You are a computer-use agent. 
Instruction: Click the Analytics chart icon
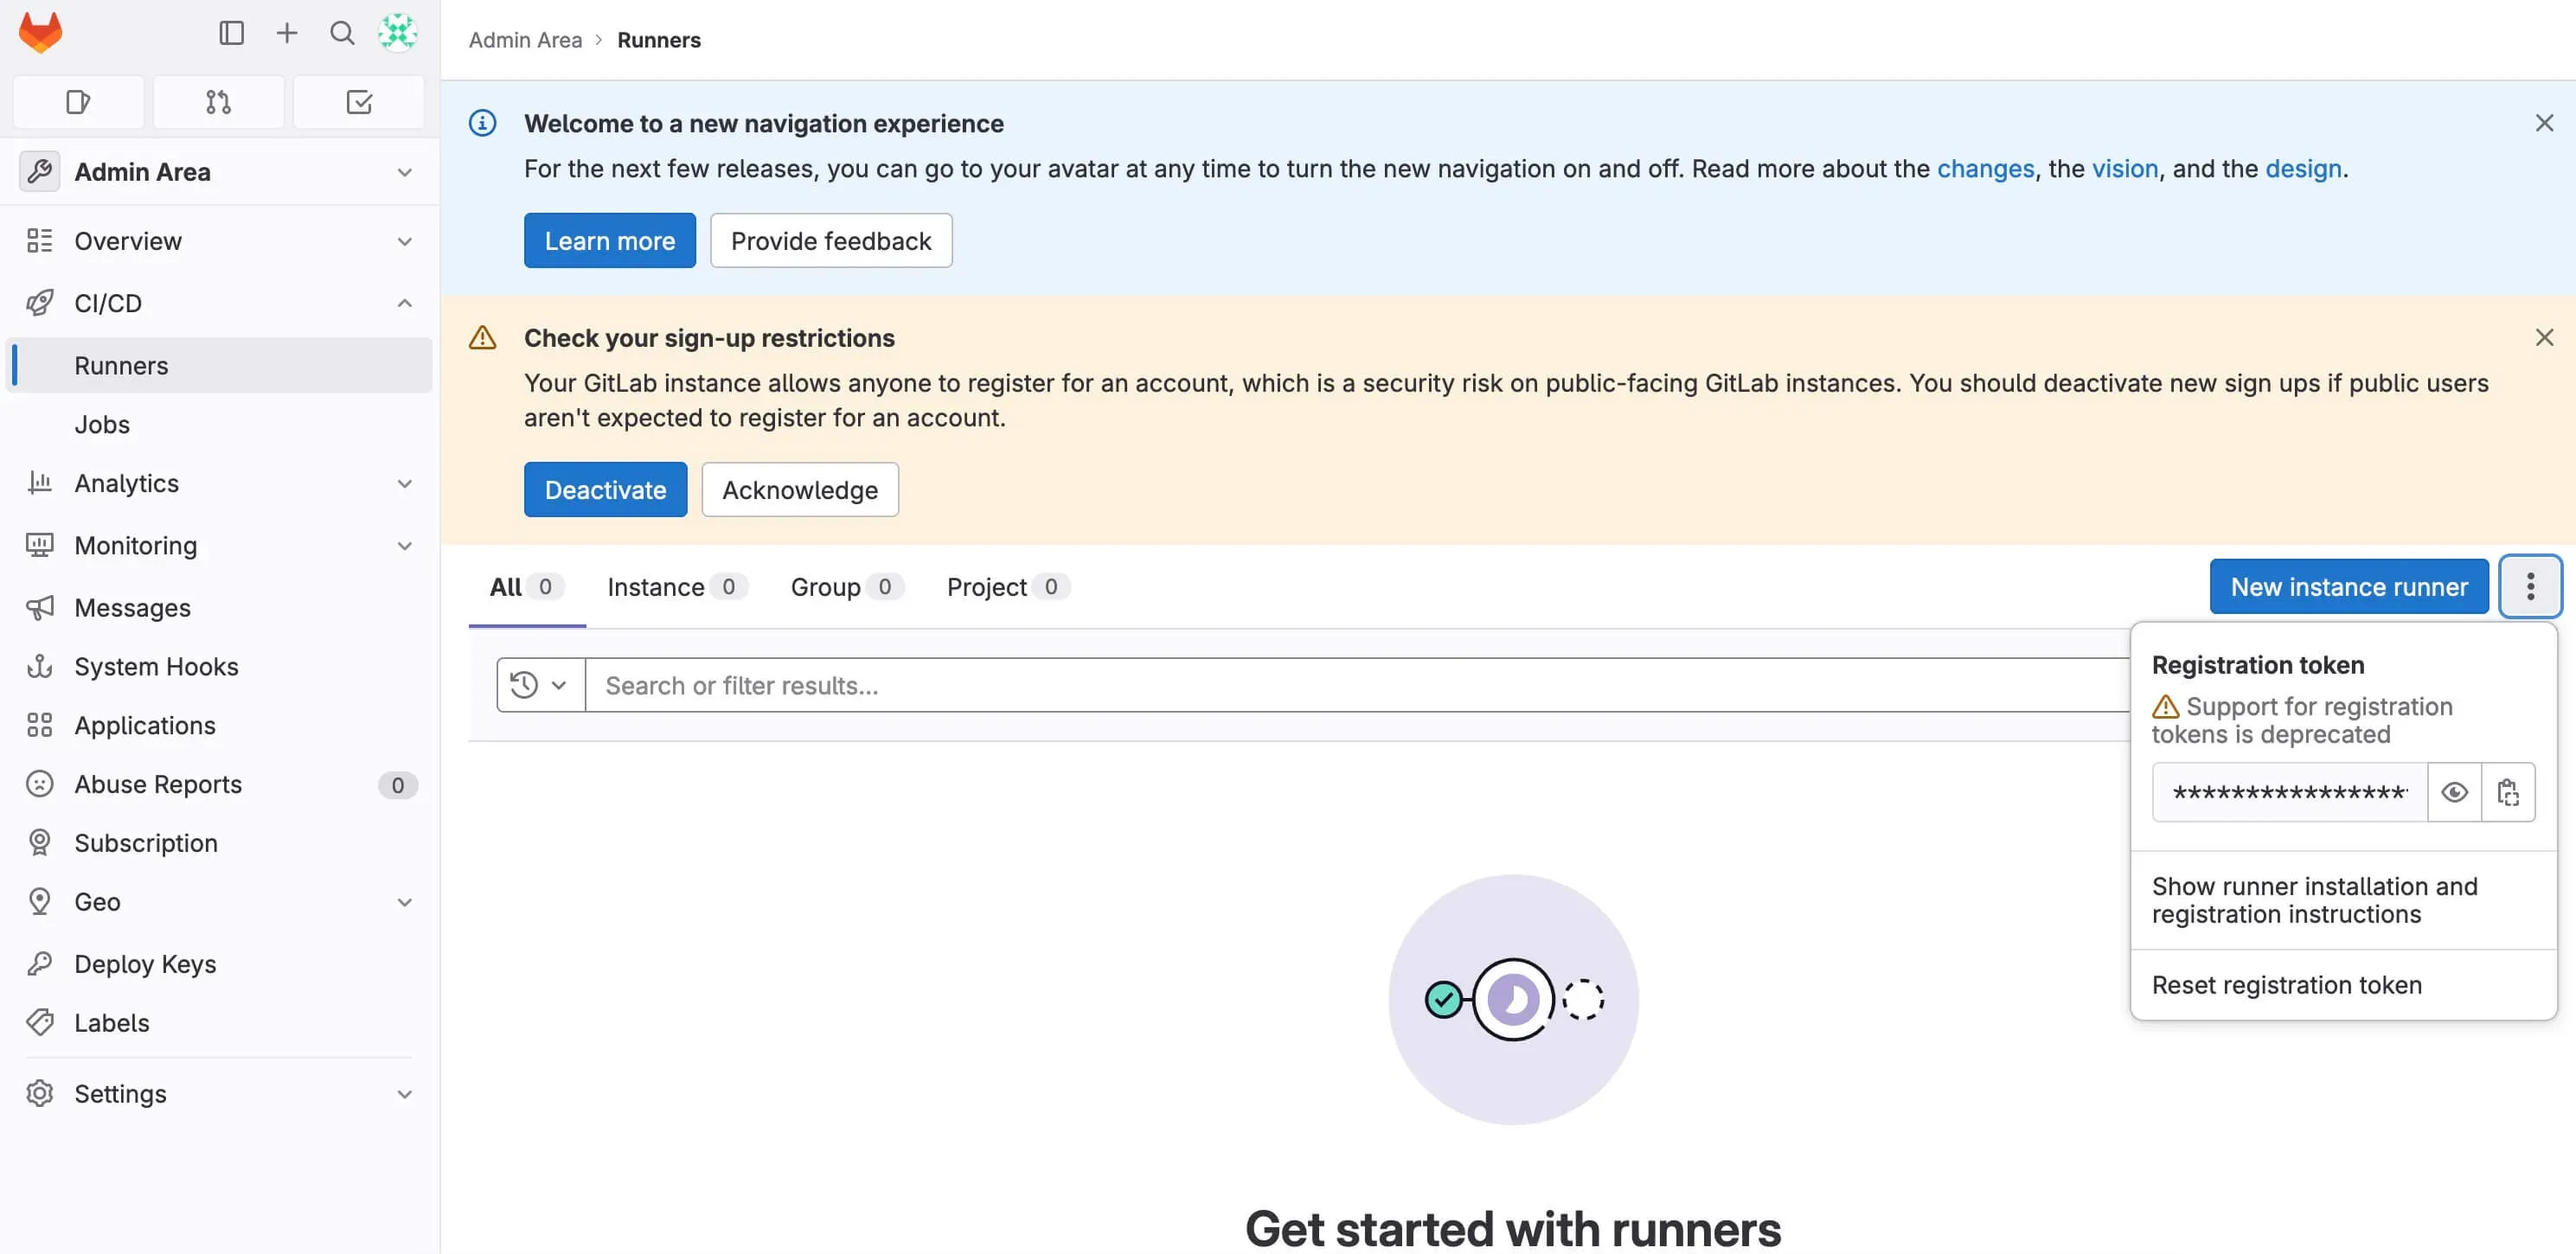point(40,483)
